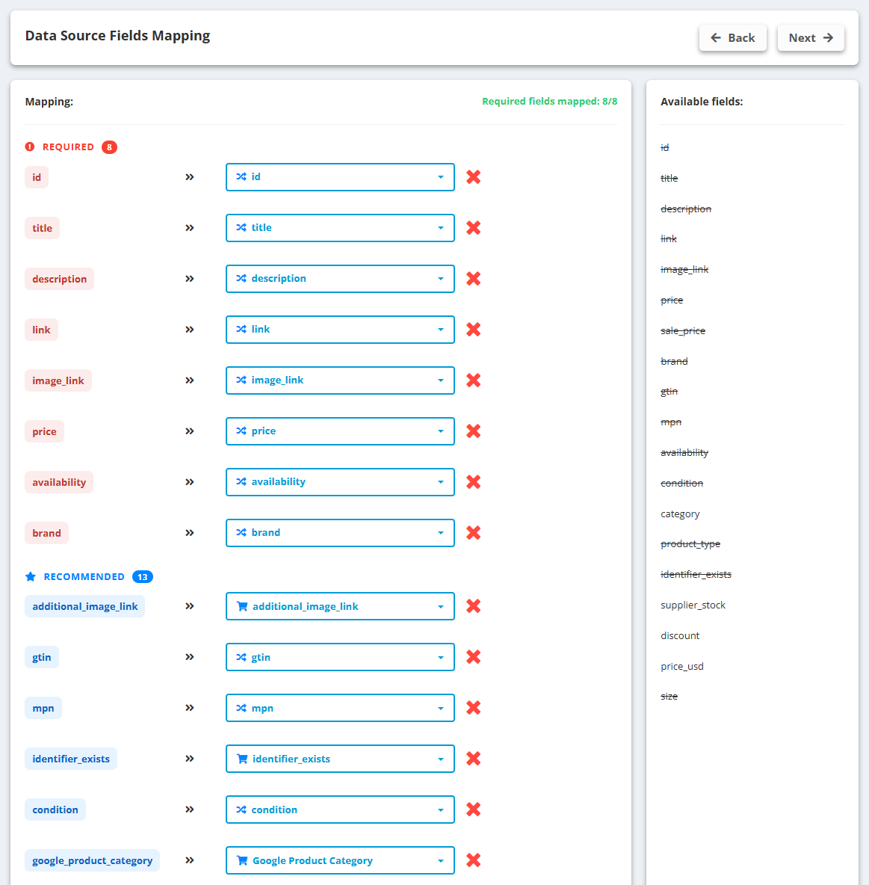
Task: Open the additional_image_link mapping dropdown
Action: tap(340, 606)
